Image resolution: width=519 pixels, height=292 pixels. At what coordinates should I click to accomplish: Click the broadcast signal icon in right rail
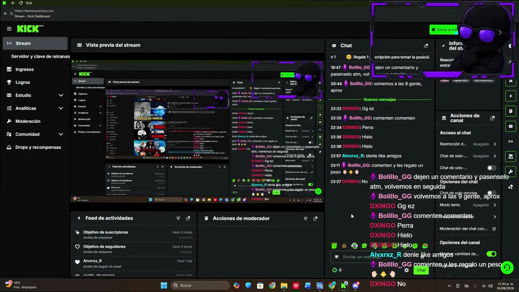[510, 141]
